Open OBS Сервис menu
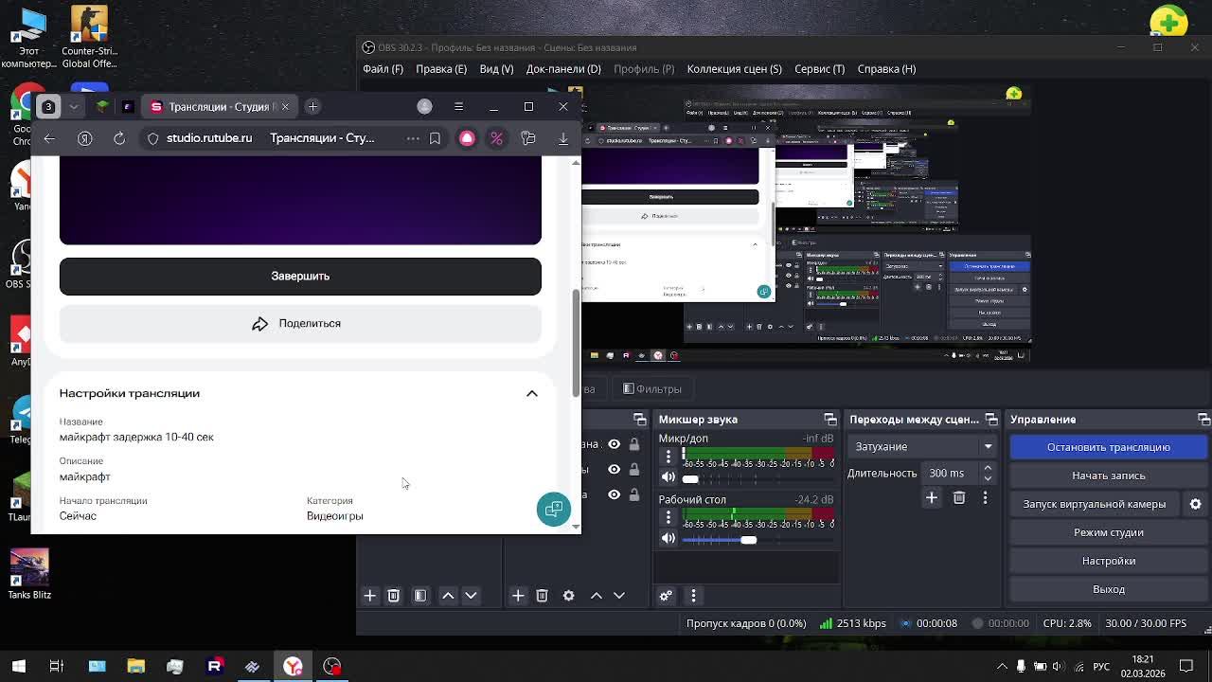This screenshot has width=1212, height=682. coord(819,69)
